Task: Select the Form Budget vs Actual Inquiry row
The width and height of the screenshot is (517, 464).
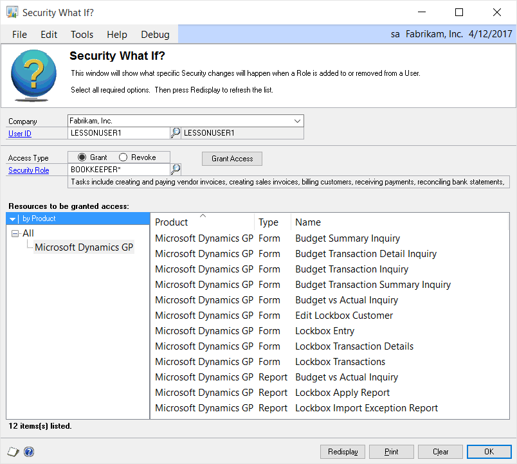Action: (330, 300)
